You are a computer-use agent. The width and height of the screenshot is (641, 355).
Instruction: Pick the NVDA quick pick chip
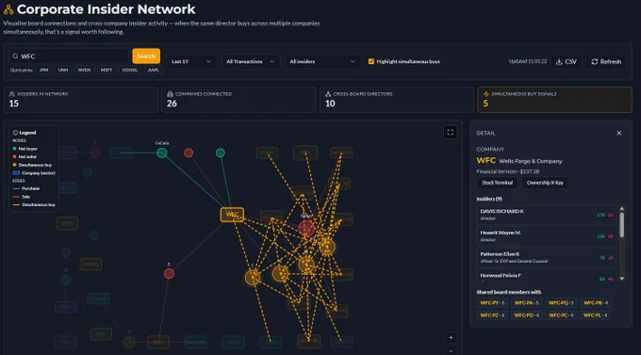pos(84,70)
